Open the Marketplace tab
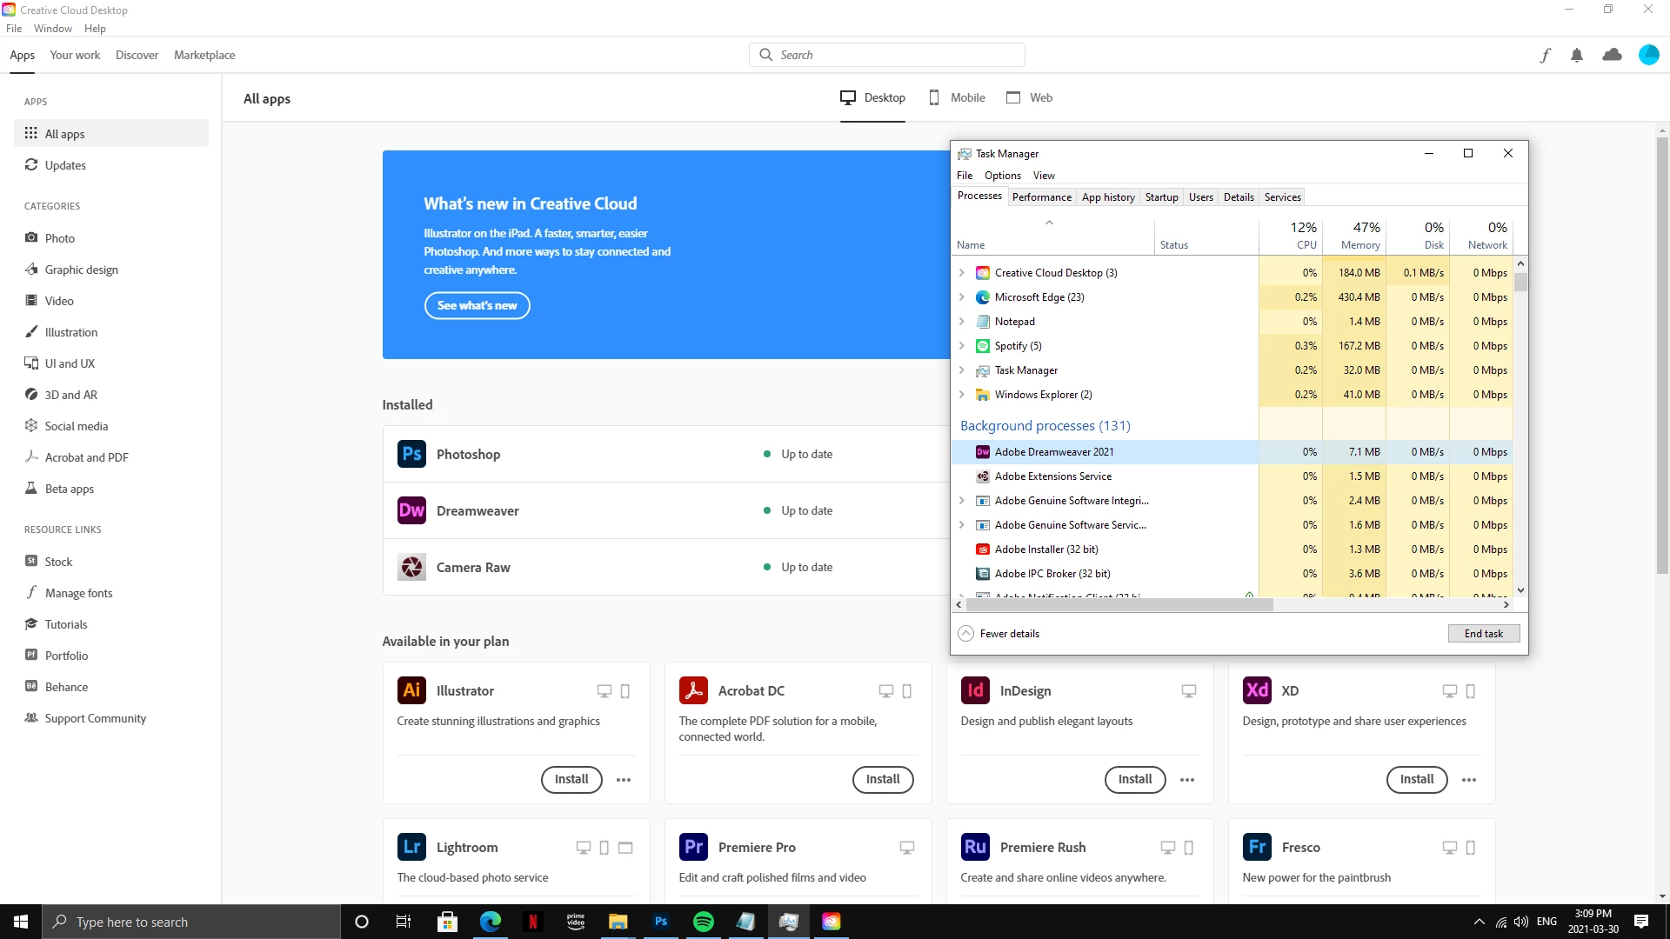This screenshot has width=1670, height=939. [204, 55]
